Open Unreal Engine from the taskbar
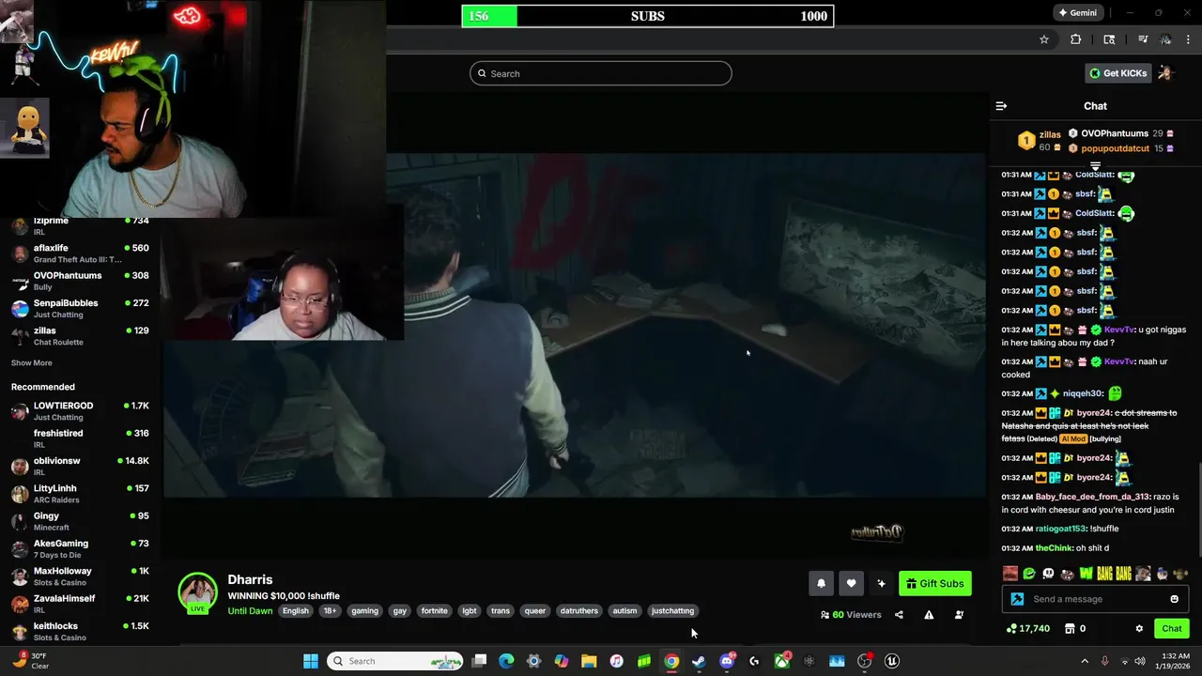The image size is (1202, 676). 892,661
